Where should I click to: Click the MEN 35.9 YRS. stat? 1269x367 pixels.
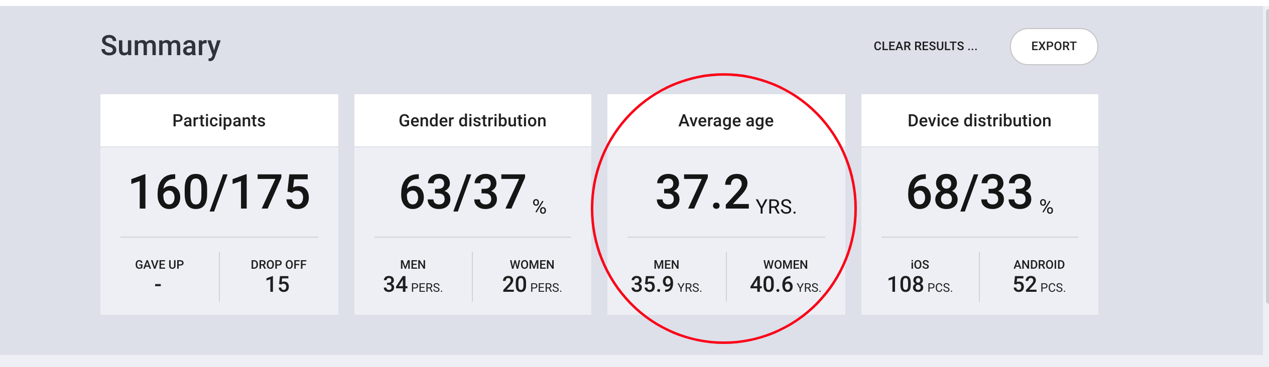[666, 276]
